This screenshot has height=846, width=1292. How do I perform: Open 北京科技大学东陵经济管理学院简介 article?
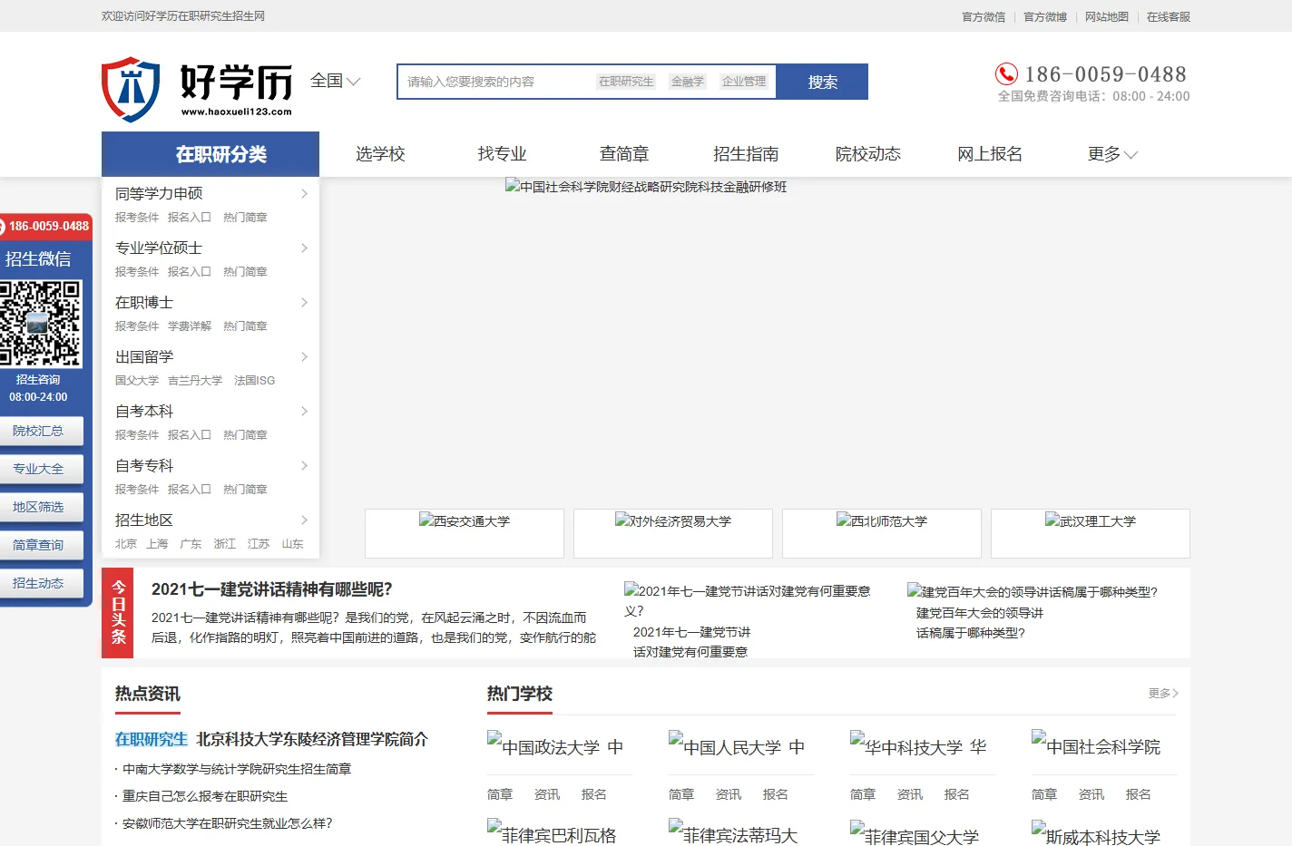[312, 739]
